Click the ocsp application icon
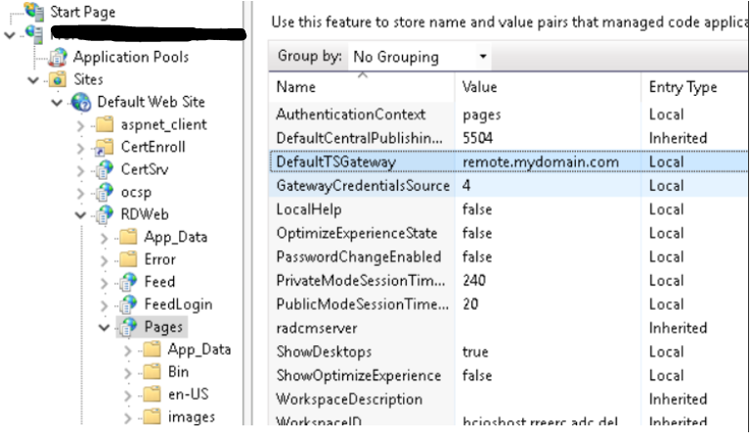This screenshot has height=442, width=751. (x=105, y=192)
